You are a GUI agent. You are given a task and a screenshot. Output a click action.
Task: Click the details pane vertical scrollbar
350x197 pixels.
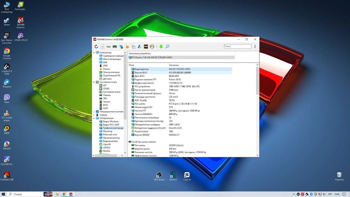pyautogui.click(x=257, y=110)
